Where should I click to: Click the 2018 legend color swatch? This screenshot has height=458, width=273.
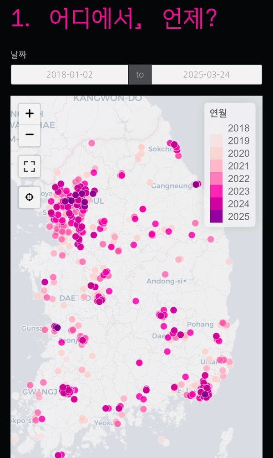tap(216, 128)
